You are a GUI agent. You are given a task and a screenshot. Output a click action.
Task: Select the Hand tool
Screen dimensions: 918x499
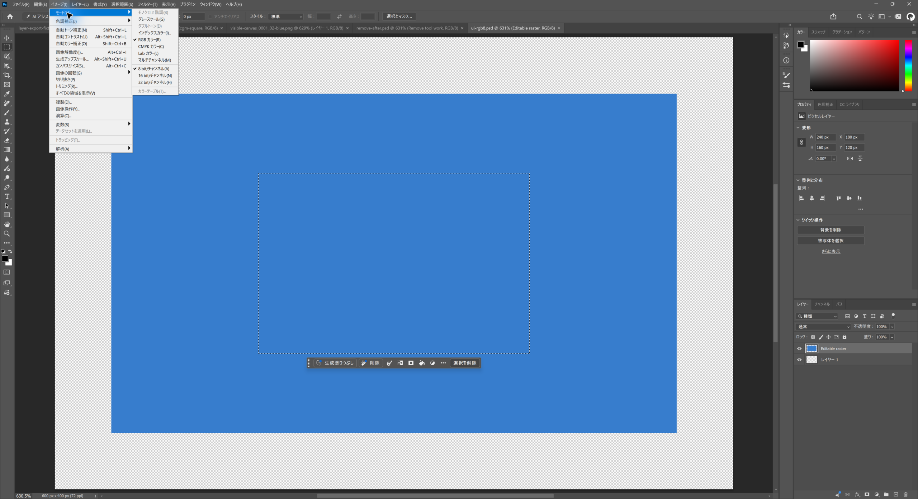coord(7,224)
